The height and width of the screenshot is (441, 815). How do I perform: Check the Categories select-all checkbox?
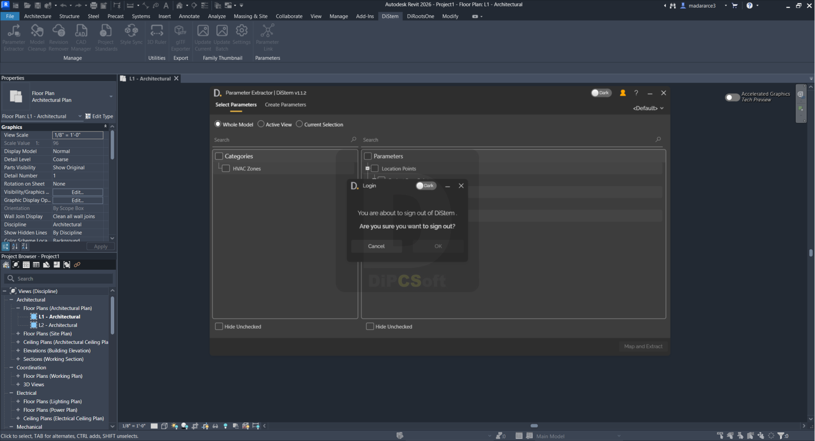219,156
